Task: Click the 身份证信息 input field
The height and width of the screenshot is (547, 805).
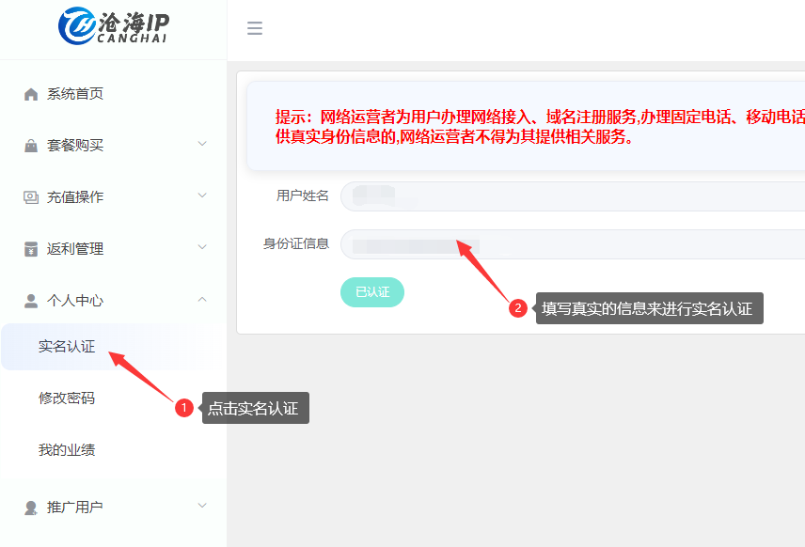Action: (x=564, y=244)
